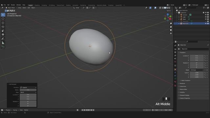Screen dimensions: 210x118
Task: Select the Select Box tool in toolbar
Action: pos(3,15)
